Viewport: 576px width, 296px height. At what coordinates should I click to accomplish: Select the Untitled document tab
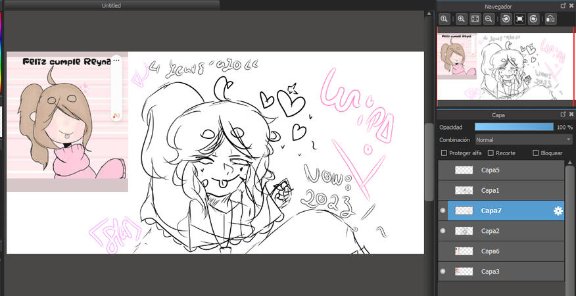click(111, 5)
